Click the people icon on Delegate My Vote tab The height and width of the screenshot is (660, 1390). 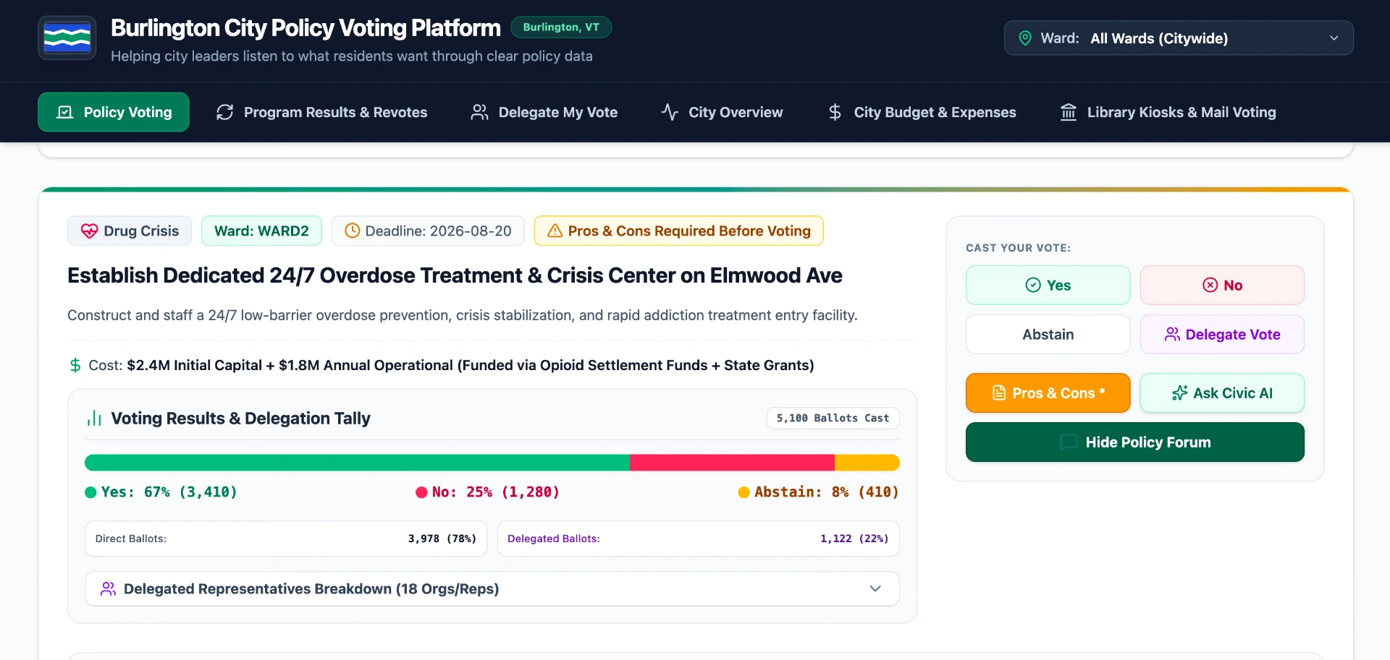(479, 112)
